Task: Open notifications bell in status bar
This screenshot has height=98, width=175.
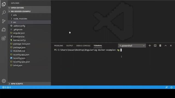Action: (171, 87)
